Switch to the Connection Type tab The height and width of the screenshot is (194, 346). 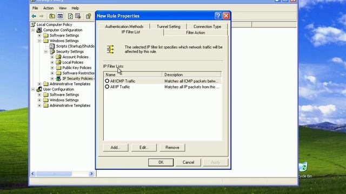tap(207, 26)
